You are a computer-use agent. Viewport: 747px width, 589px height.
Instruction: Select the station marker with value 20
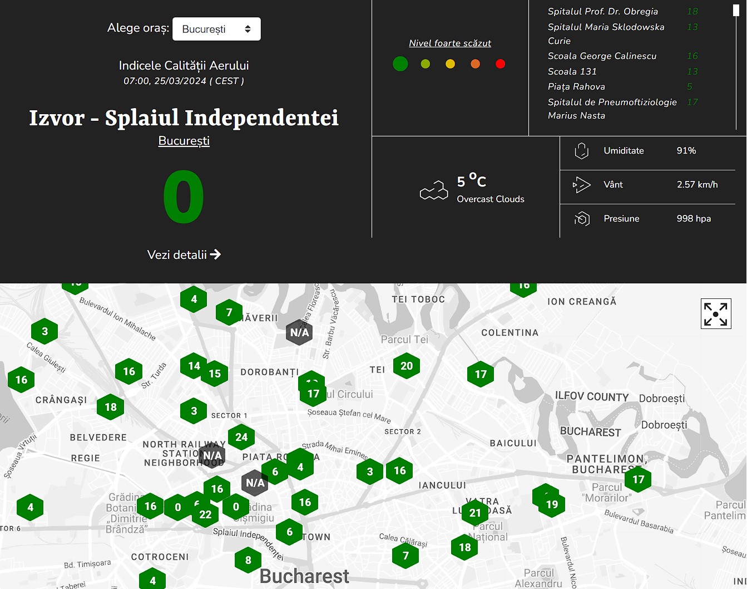coord(407,366)
